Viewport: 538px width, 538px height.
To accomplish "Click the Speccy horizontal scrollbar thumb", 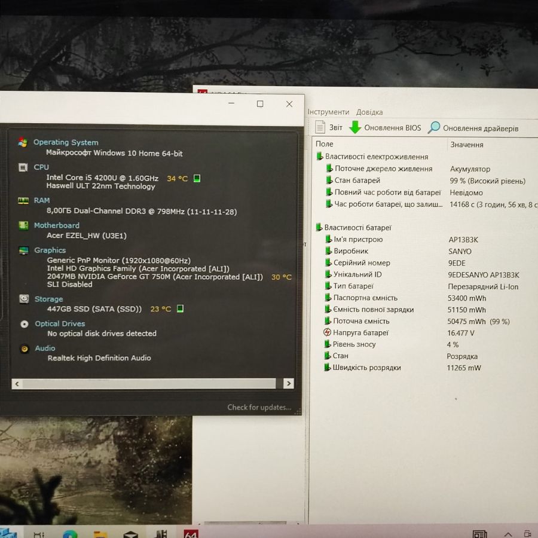I will [149, 384].
